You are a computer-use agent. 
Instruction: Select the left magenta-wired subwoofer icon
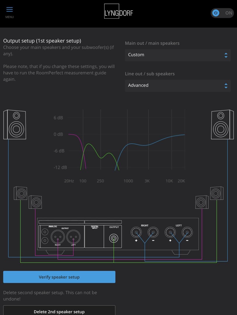click(35, 202)
